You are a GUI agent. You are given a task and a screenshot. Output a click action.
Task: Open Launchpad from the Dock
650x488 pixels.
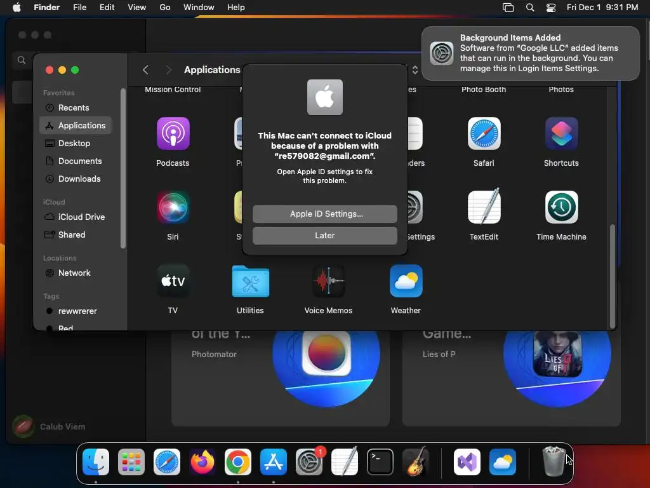coord(131,462)
